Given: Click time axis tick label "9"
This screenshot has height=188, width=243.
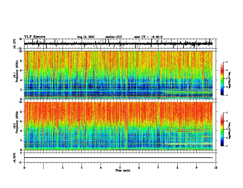Looking at the screenshot, I should point(196,168).
